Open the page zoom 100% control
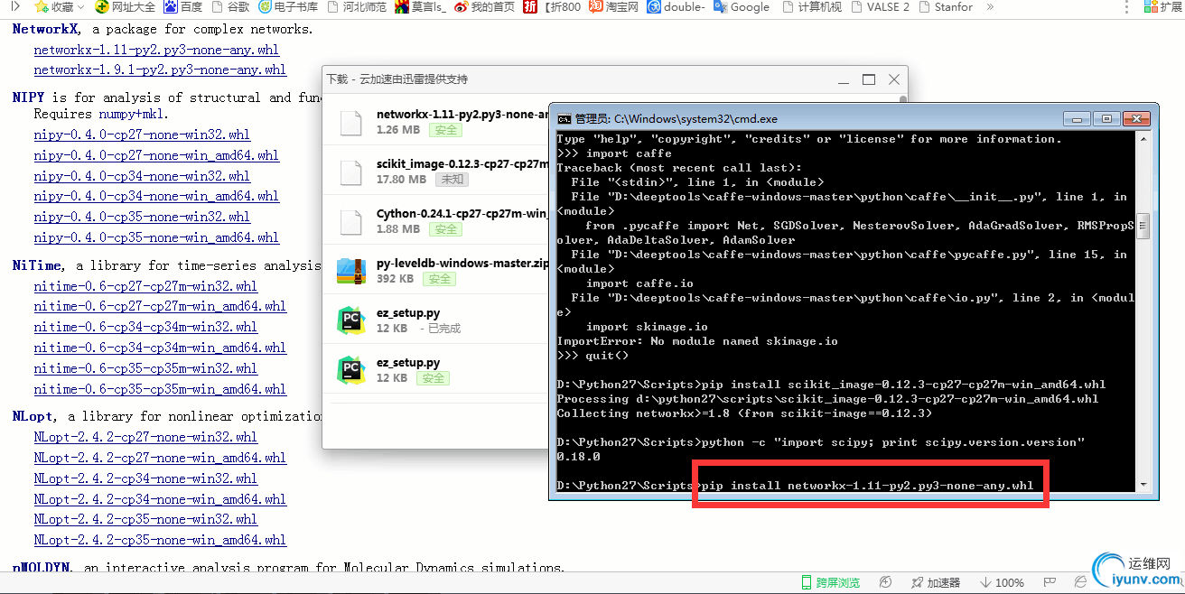 pyautogui.click(x=1002, y=583)
